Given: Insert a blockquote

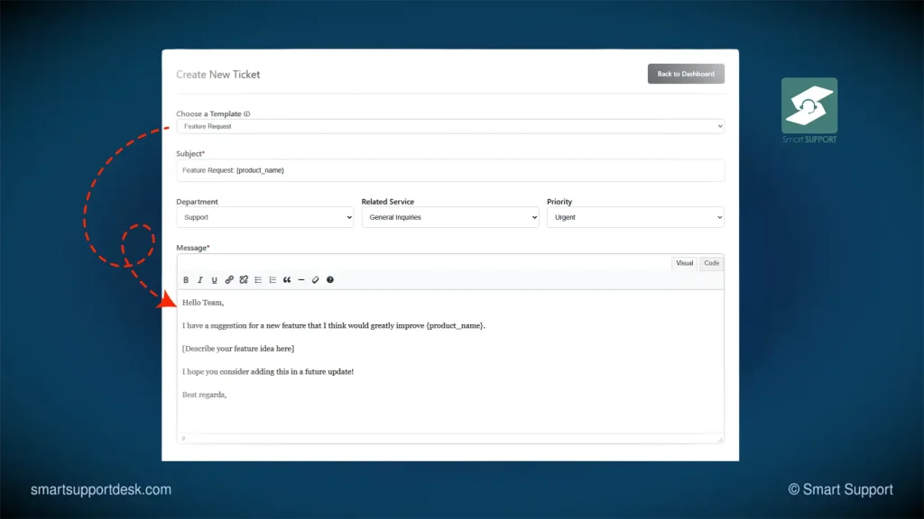Looking at the screenshot, I should click(288, 280).
